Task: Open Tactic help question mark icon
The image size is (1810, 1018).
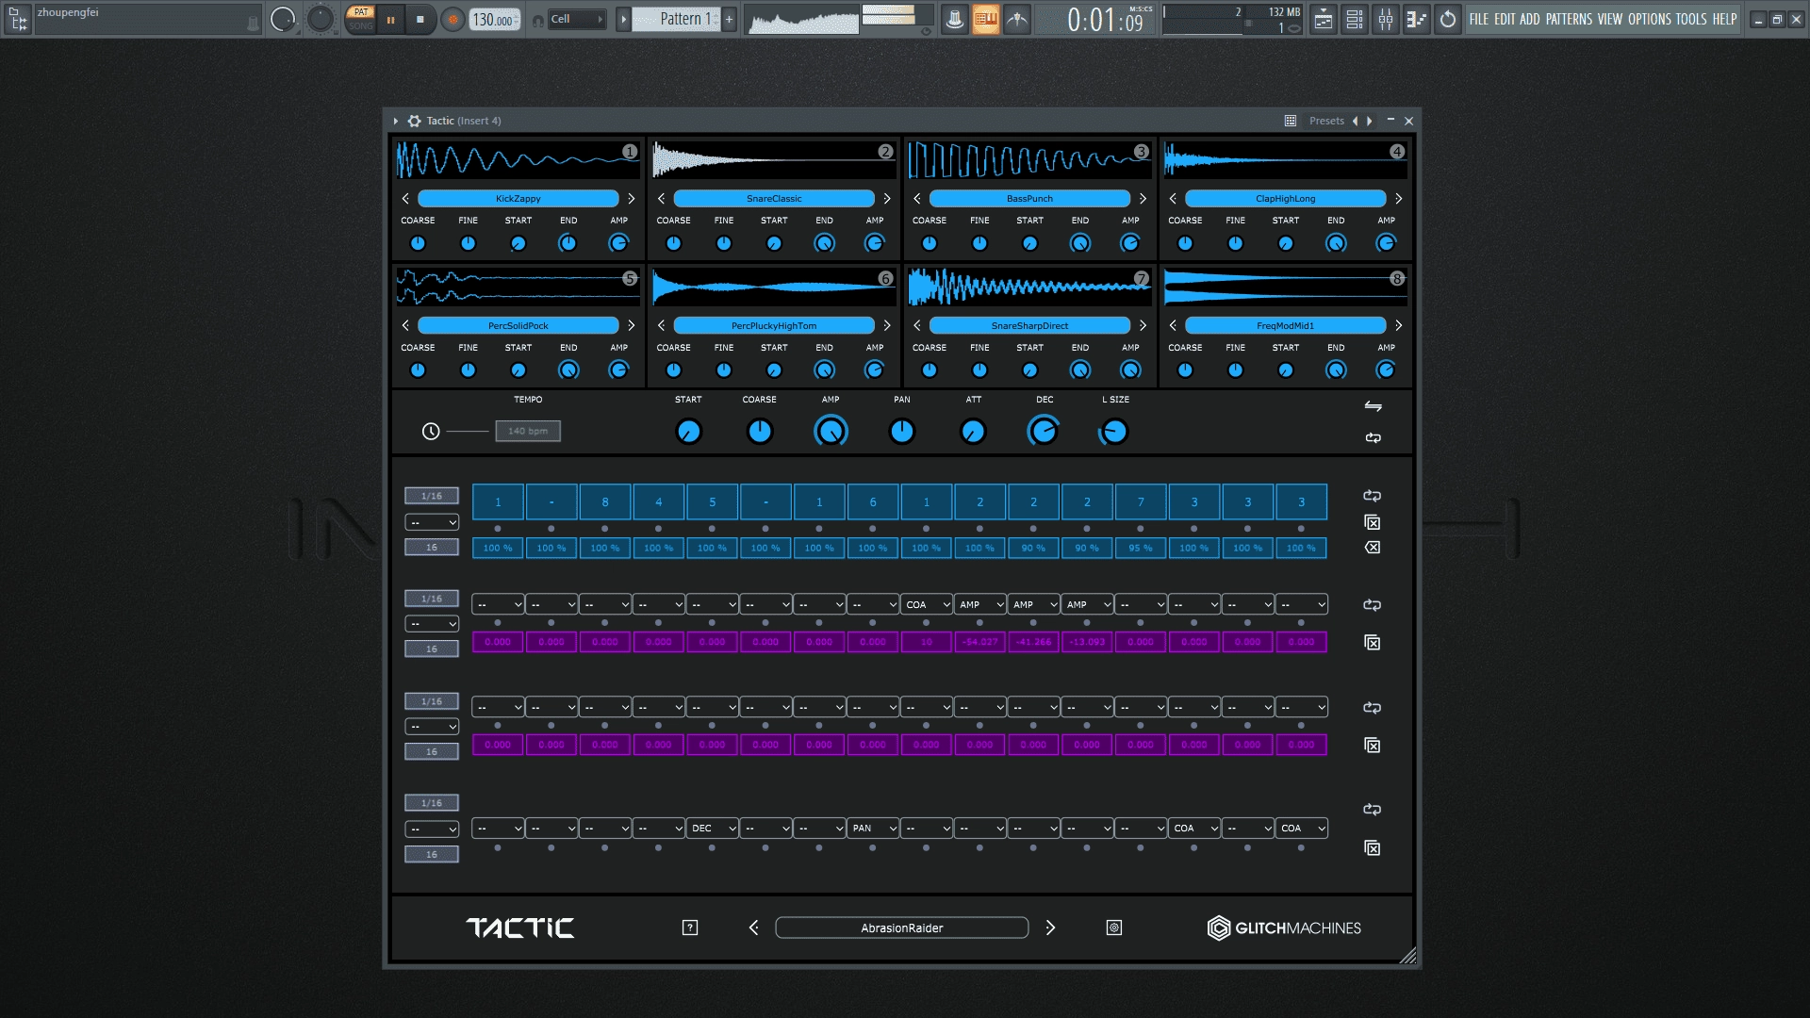Action: point(690,928)
